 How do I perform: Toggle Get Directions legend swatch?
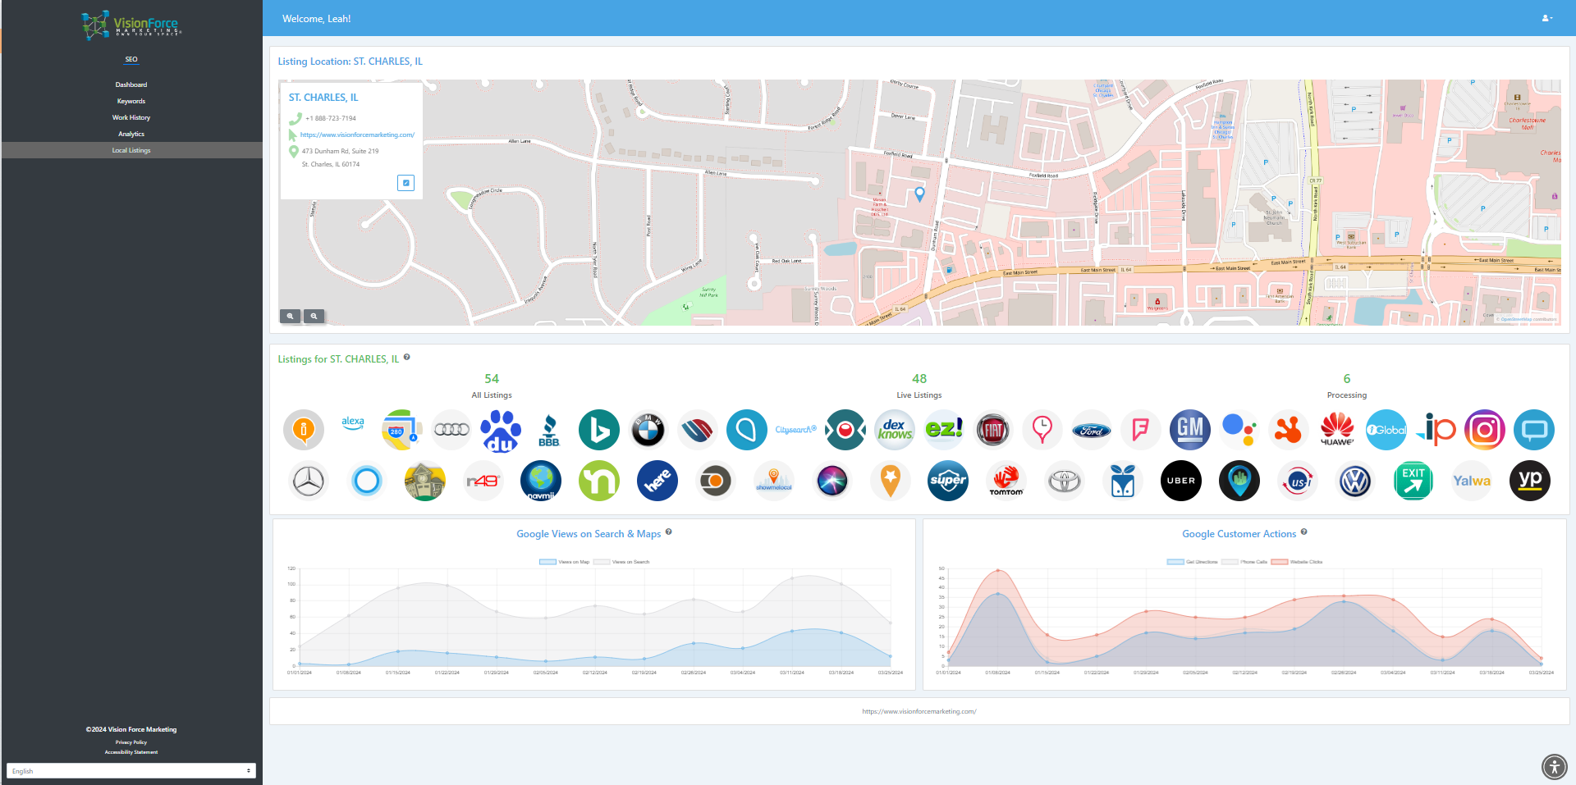pyautogui.click(x=1175, y=562)
